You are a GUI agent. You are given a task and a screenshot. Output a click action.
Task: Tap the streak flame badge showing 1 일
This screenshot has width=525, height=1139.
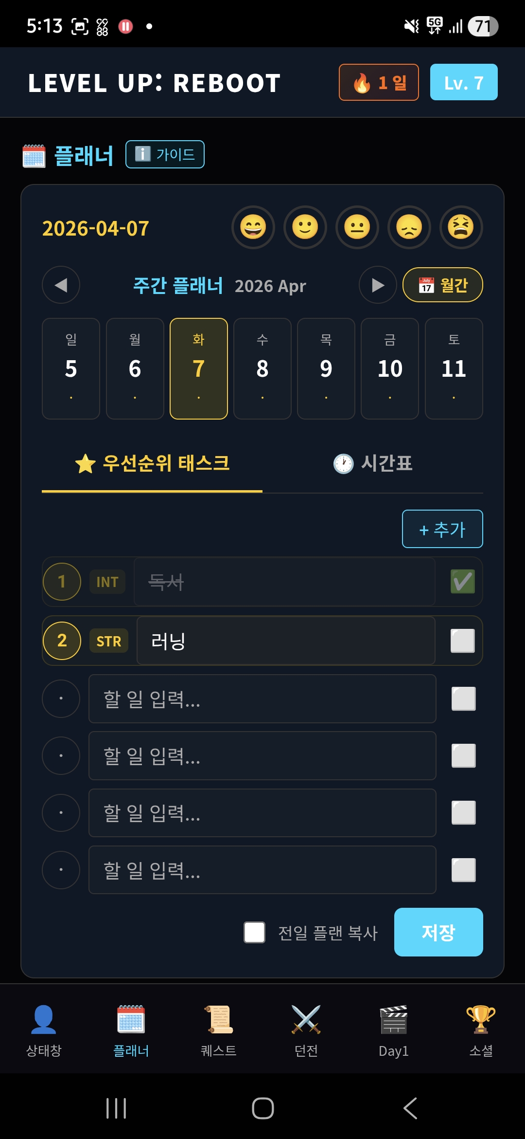coord(379,82)
